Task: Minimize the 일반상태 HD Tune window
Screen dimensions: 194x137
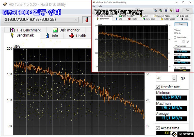Action: coord(177,2)
